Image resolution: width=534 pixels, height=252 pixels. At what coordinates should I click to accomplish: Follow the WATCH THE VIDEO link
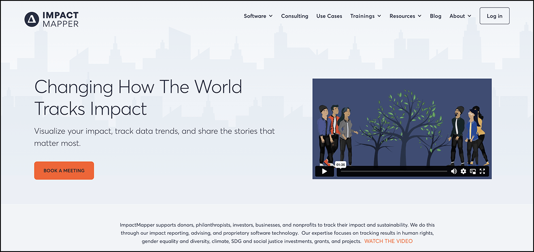pyautogui.click(x=389, y=241)
